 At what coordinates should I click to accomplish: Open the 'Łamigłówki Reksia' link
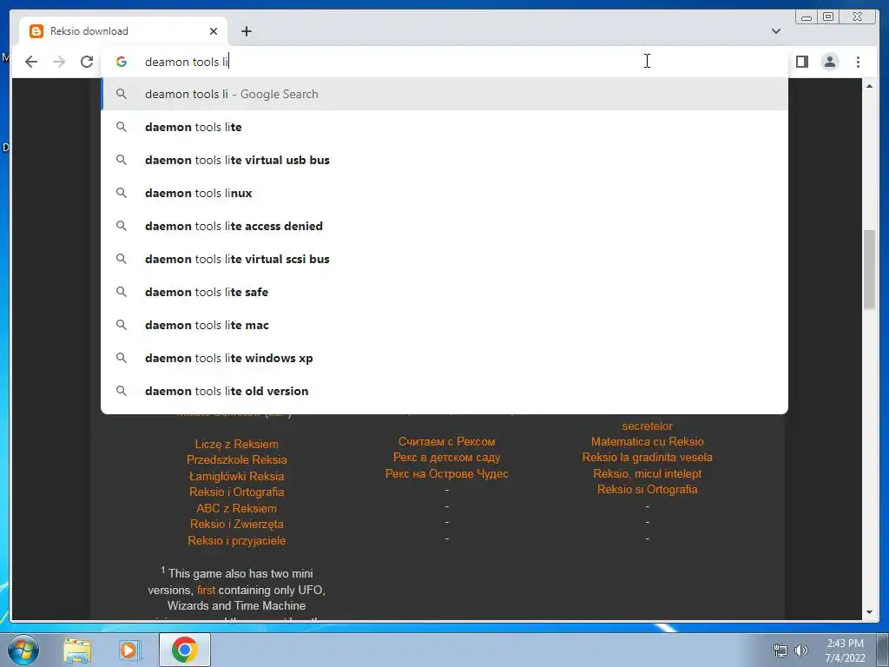(236, 477)
